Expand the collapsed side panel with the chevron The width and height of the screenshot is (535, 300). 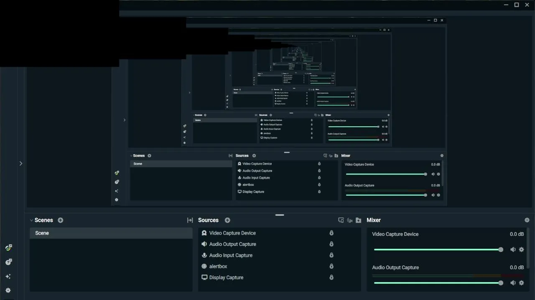[20, 163]
